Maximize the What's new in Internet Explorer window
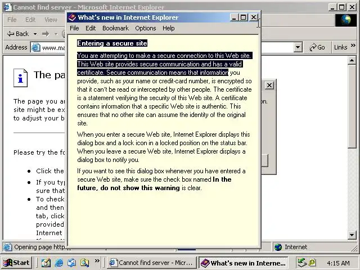Viewport: 360px width, 270px height. point(244,17)
